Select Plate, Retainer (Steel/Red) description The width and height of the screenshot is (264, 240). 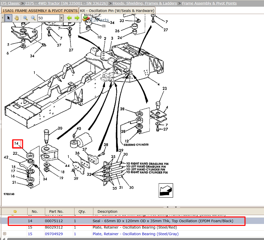pos(135,227)
